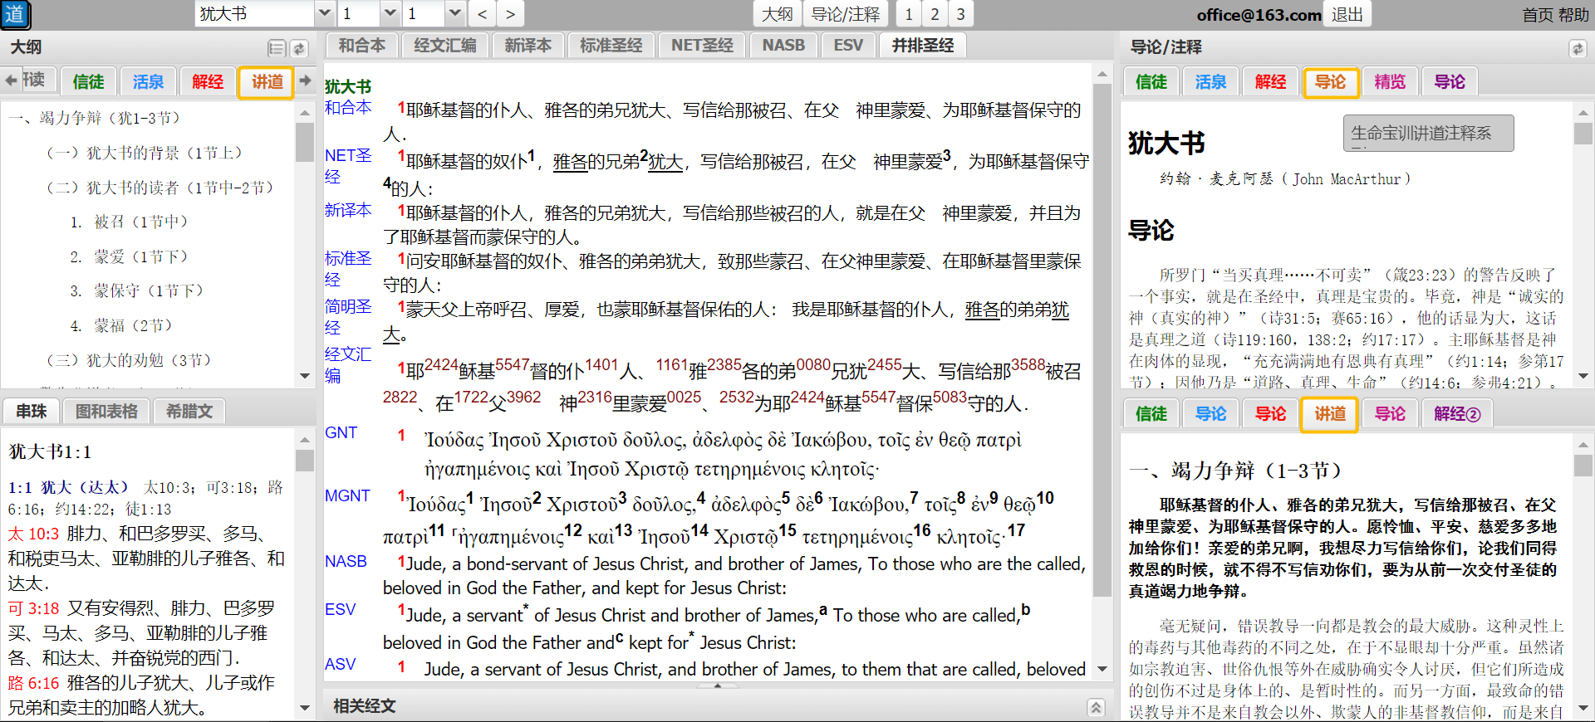Screen dimensions: 1595x722
Task: Click the refresh icon in 大纲 panel header
Action: [x=299, y=48]
